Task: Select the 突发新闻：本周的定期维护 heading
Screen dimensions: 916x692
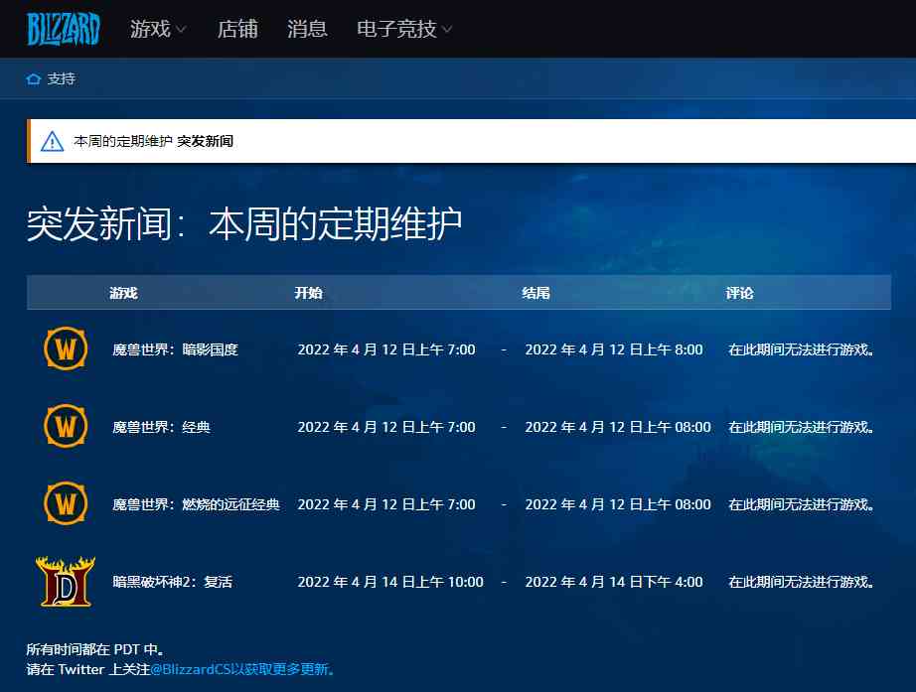Action: [244, 223]
